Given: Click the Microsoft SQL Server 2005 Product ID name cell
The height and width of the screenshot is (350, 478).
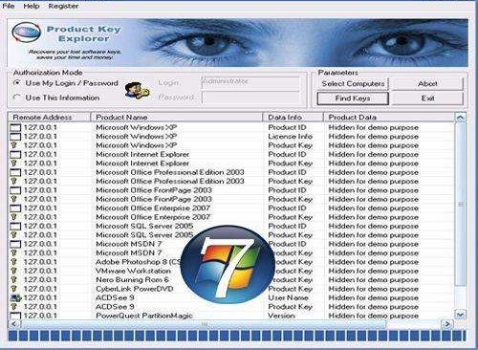Looking at the screenshot, I should (144, 226).
